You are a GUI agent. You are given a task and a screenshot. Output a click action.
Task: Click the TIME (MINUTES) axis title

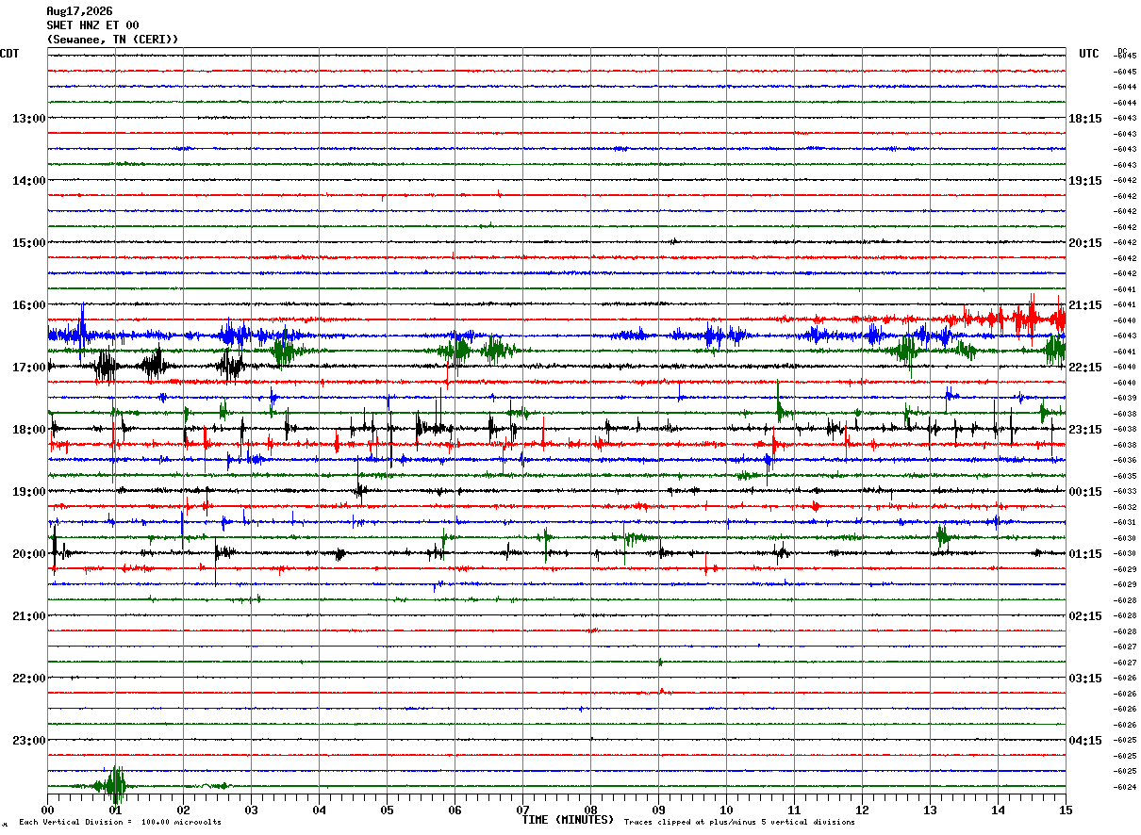568,820
